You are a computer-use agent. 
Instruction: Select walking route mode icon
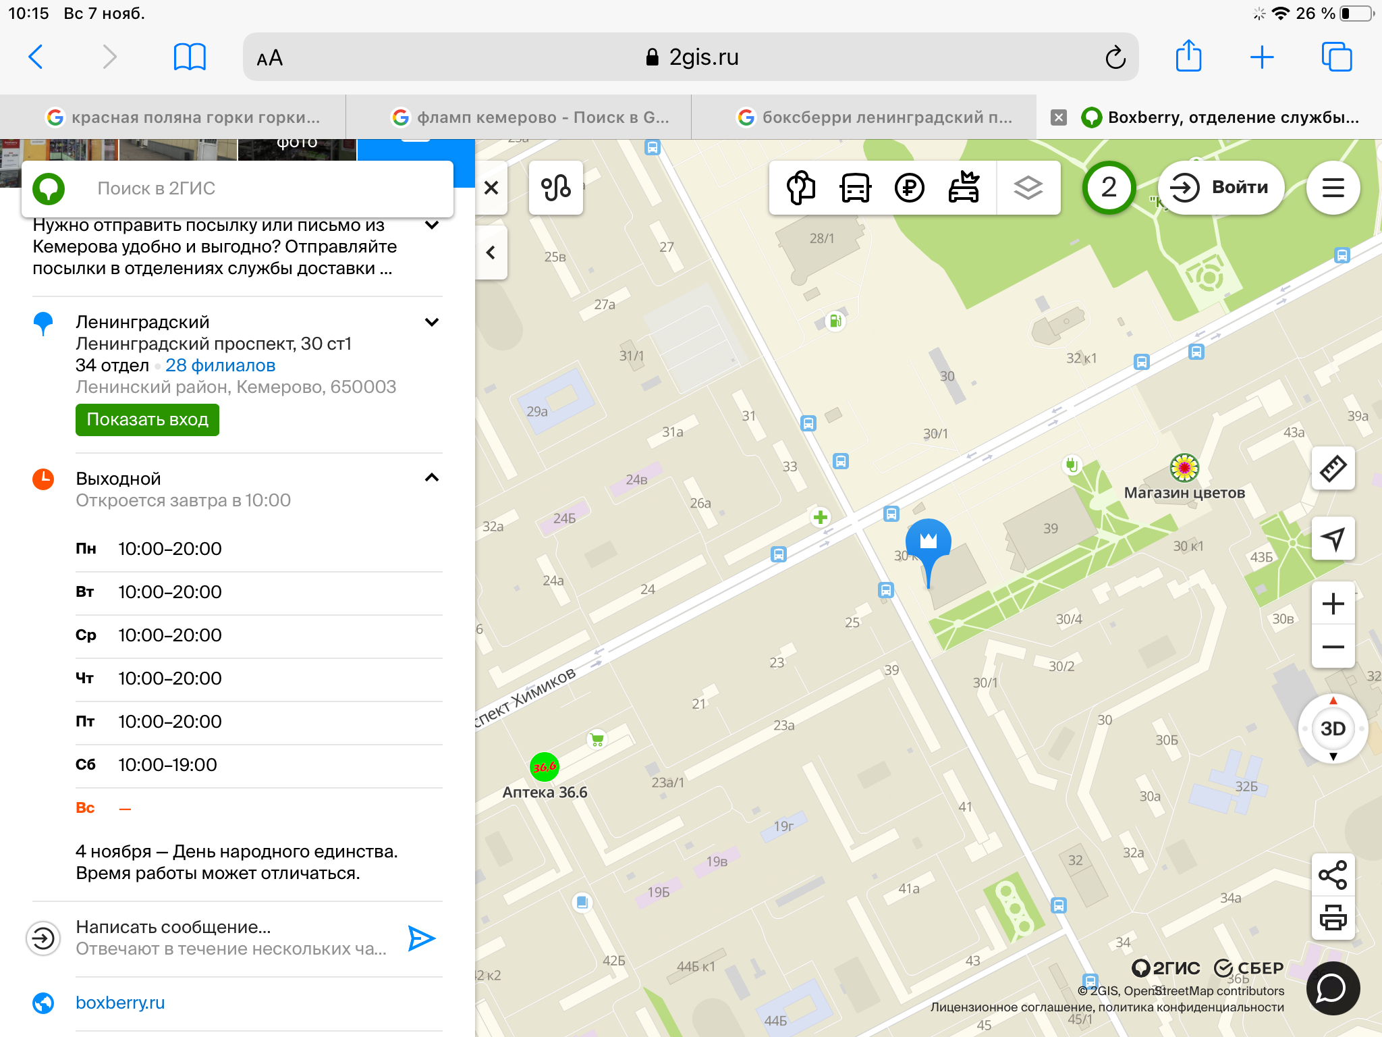click(x=801, y=188)
